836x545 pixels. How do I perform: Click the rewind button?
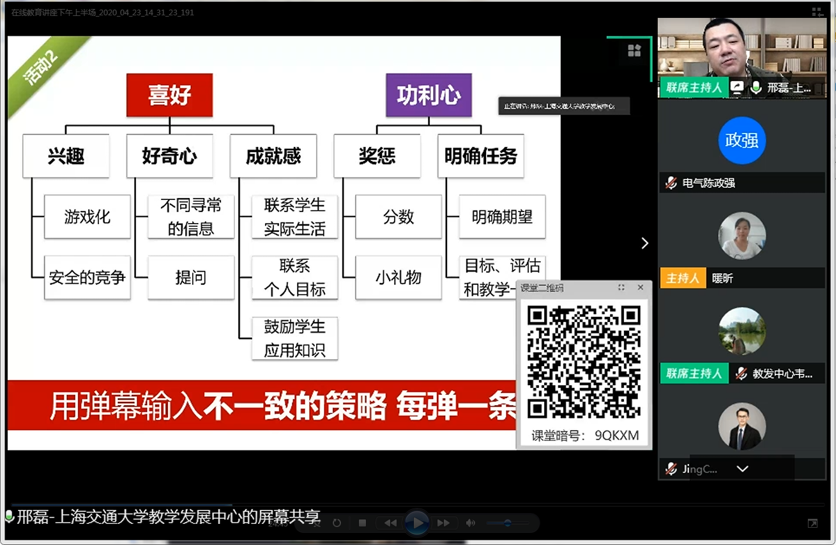click(390, 523)
